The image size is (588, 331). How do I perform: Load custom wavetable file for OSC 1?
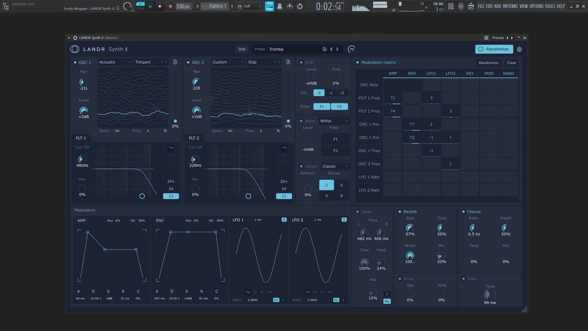tap(175, 62)
